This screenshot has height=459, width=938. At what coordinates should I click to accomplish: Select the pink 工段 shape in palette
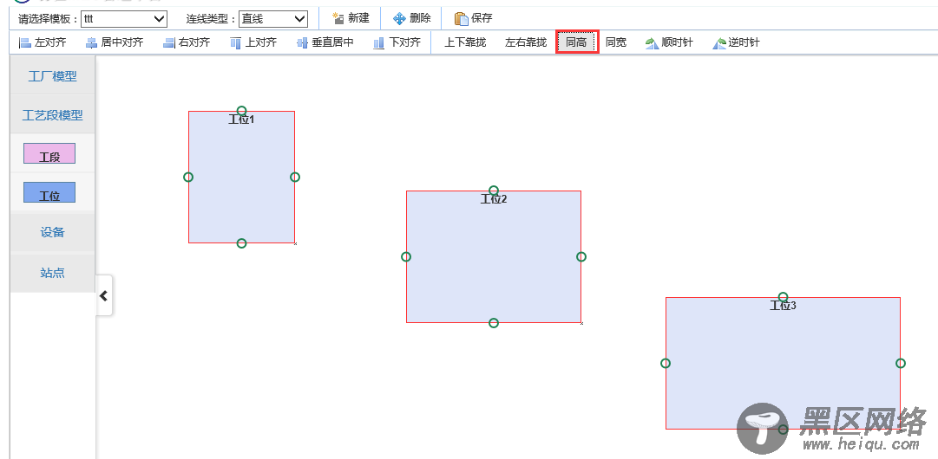tap(49, 153)
